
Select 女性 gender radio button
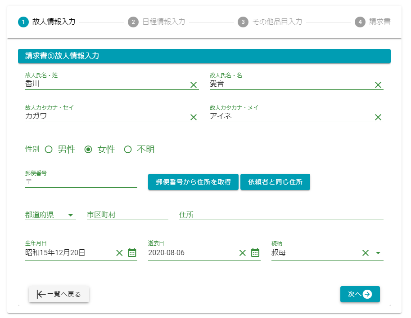pyautogui.click(x=89, y=150)
